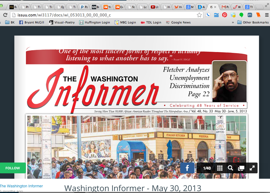Click the extension icon left of the green balloon
The width and height of the screenshot is (270, 193).
[233, 15]
